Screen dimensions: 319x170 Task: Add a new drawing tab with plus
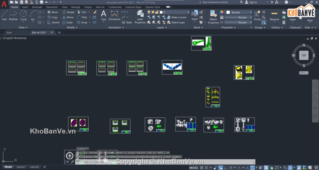pos(59,32)
